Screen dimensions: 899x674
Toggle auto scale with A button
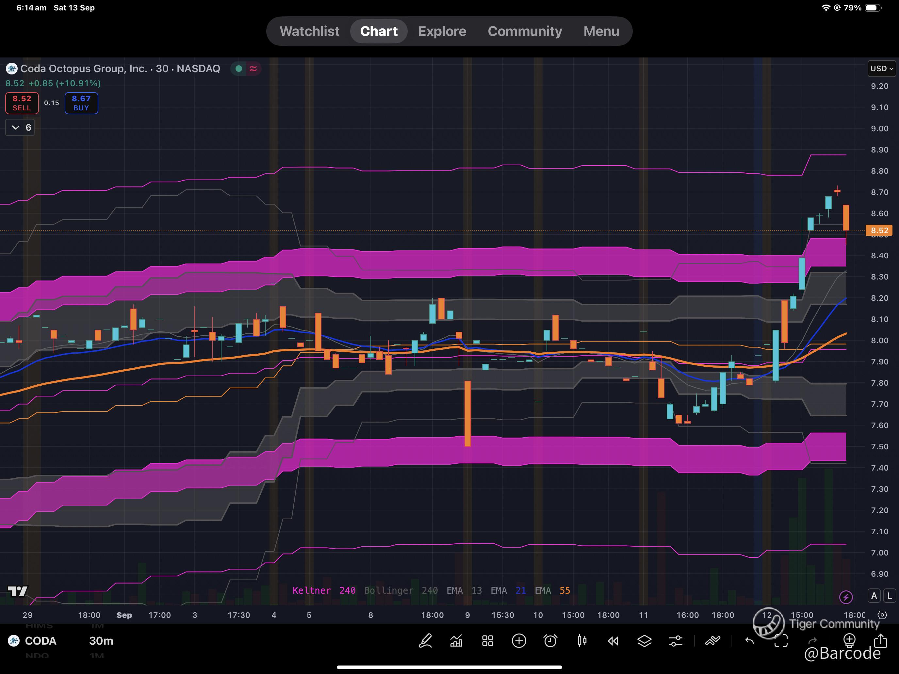point(874,596)
